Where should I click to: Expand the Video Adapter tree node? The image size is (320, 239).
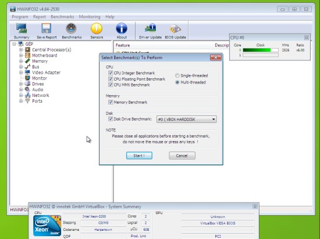[x=21, y=73]
